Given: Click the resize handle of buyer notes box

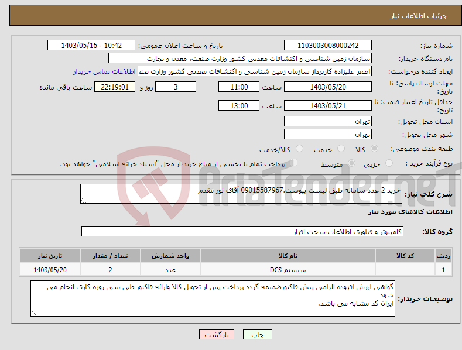Looking at the screenshot, I should coord(34,313).
